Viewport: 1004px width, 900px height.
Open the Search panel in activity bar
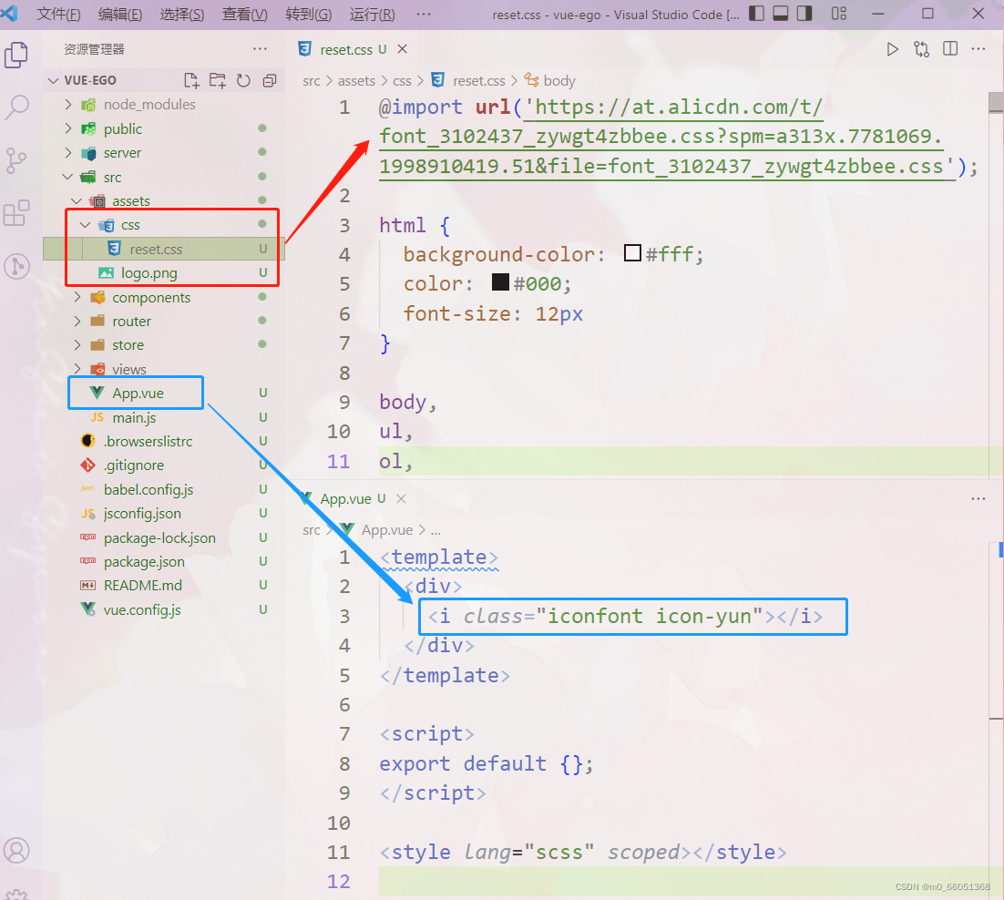(x=16, y=107)
